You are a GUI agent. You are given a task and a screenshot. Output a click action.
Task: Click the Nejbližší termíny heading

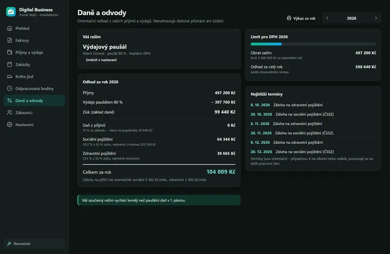[267, 94]
